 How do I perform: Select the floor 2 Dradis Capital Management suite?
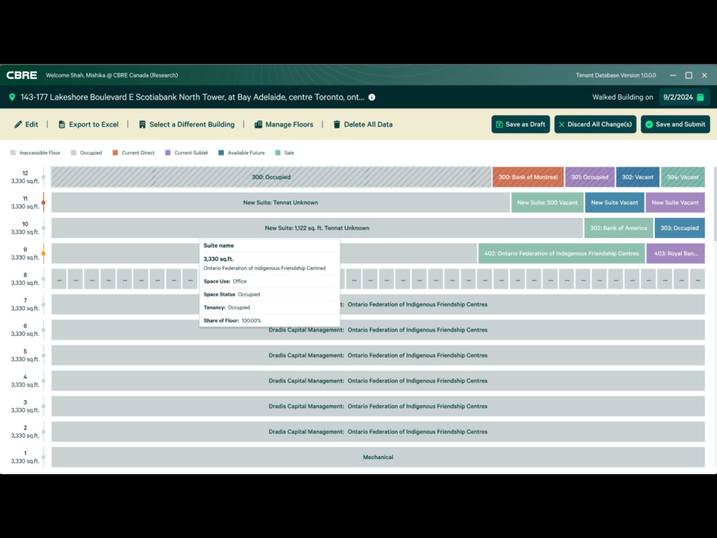click(x=378, y=432)
